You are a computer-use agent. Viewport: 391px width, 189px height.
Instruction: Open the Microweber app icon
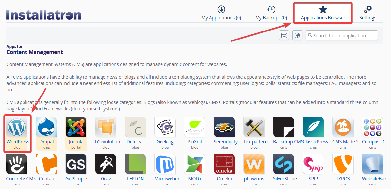165,164
